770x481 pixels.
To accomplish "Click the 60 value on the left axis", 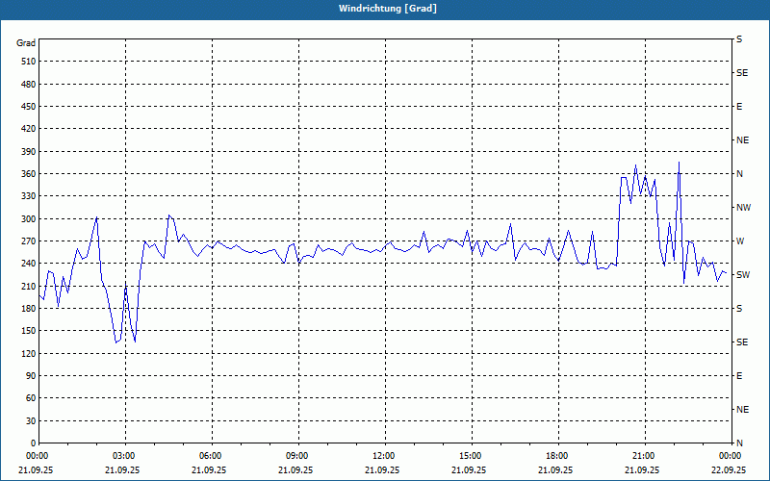I will point(31,397).
